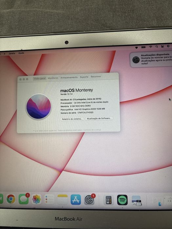Open System Preferences in the dock
Viewport: 172px width, 229px height.
[89, 200]
